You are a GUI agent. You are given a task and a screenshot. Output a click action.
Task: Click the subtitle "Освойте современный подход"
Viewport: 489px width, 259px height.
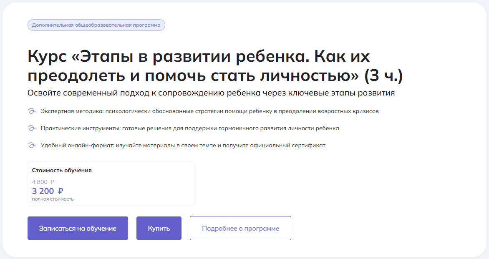click(211, 93)
